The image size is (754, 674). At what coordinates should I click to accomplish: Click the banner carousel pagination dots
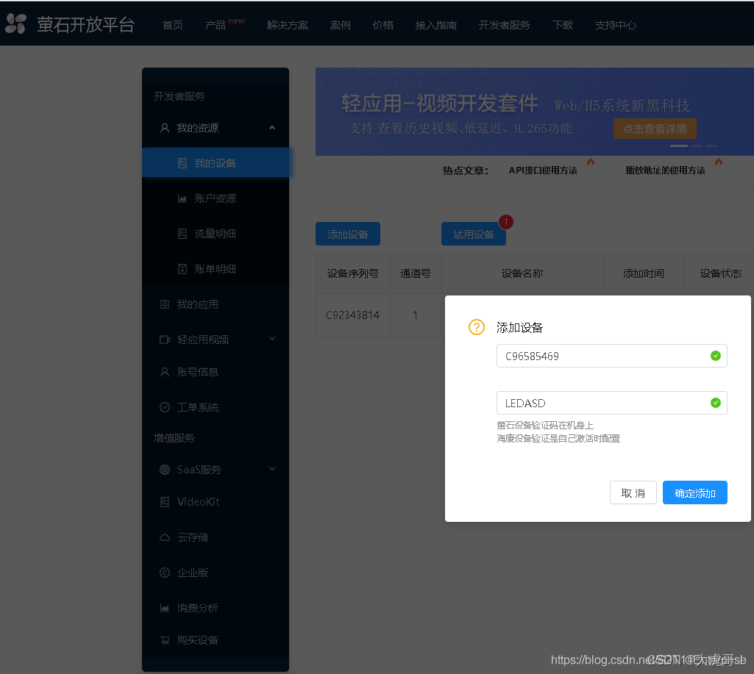(694, 146)
